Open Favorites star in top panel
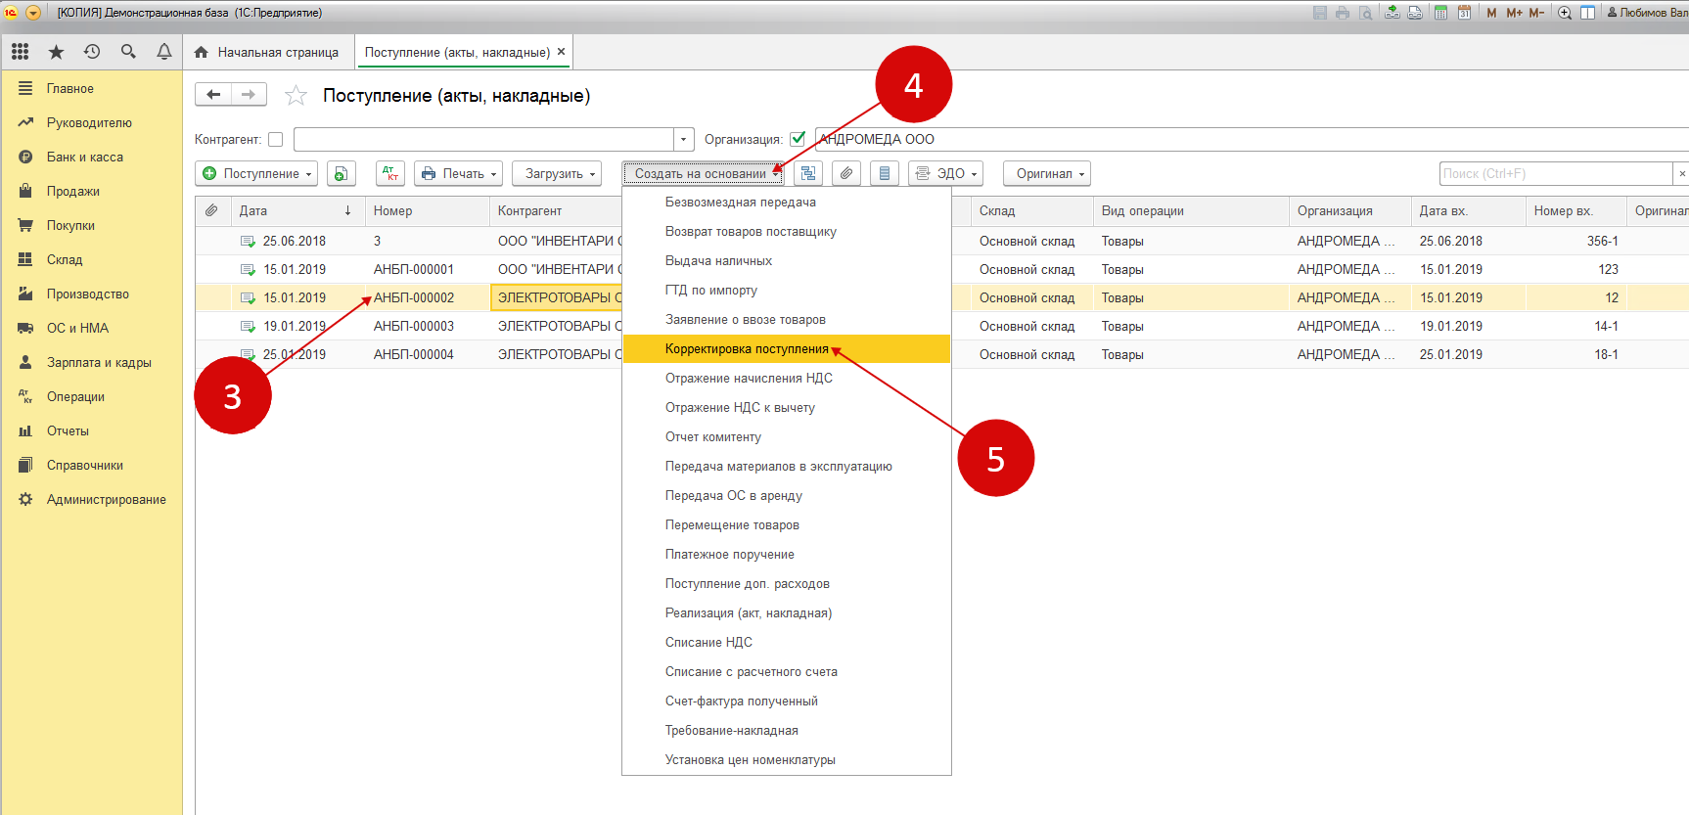 [56, 52]
